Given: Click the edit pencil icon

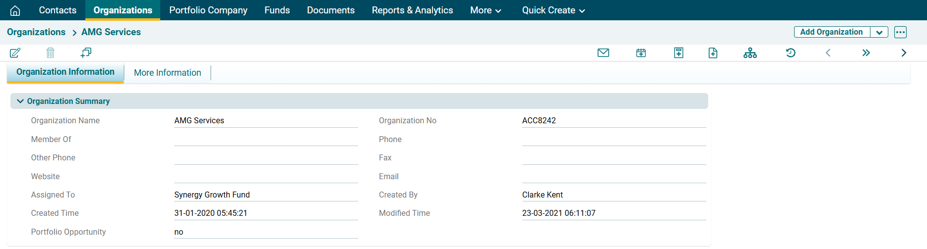Looking at the screenshot, I should pos(15,52).
